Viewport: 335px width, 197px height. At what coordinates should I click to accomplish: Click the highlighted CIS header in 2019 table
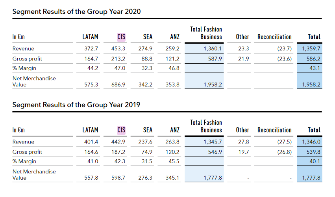tap(121, 130)
